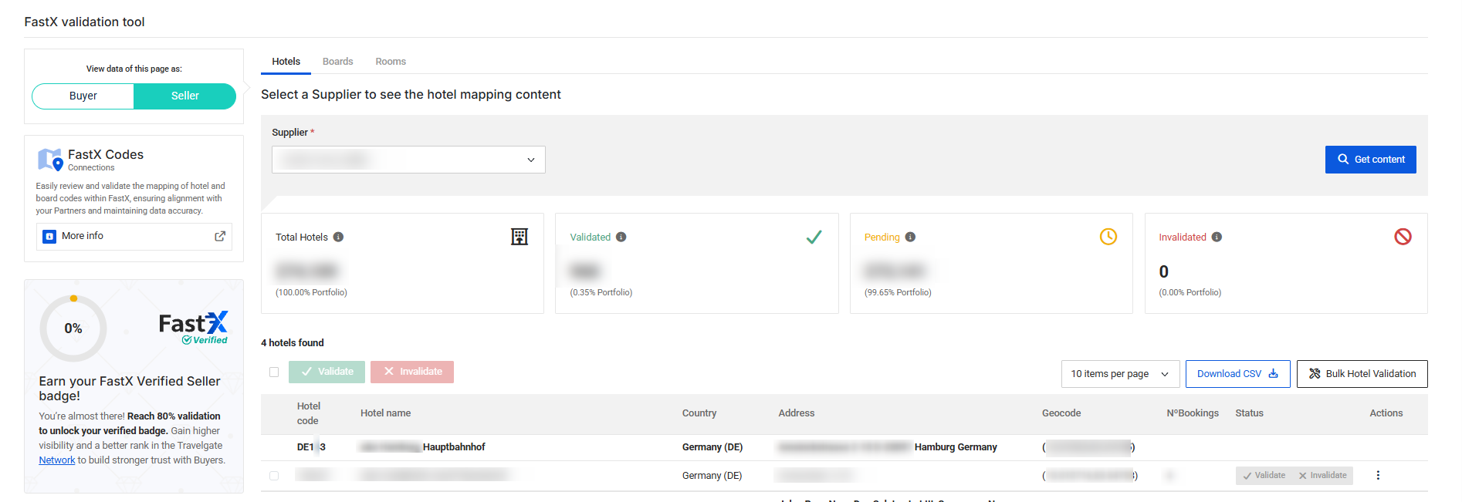Viewport: 1462px width, 502px height.
Task: Click the Download CSV download icon
Action: (x=1273, y=374)
